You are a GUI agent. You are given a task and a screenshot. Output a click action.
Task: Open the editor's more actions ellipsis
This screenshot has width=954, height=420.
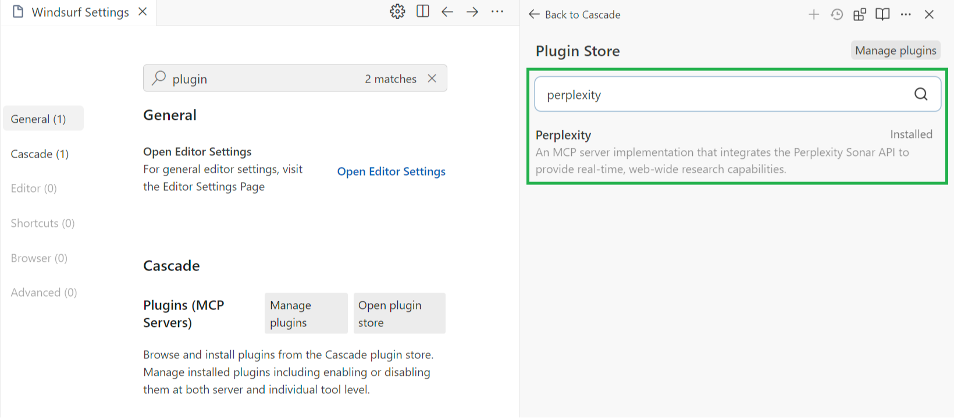(497, 12)
